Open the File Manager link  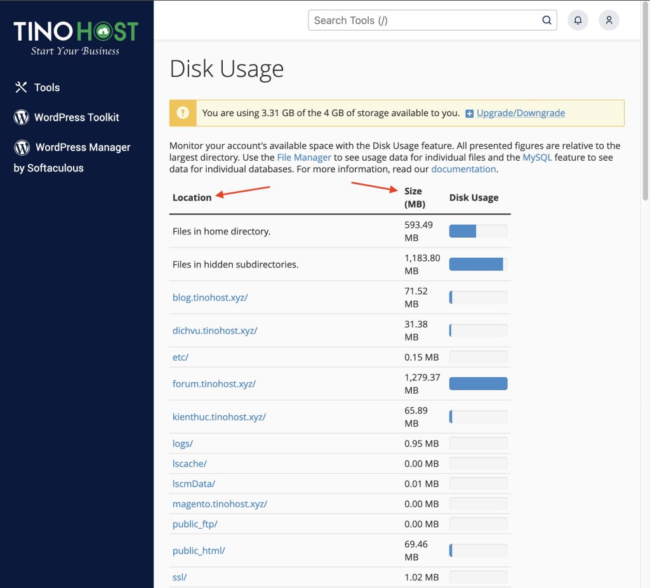click(x=304, y=157)
